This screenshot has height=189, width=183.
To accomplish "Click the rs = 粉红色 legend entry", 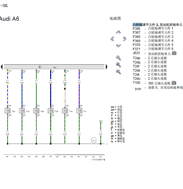I will pos(118,142).
